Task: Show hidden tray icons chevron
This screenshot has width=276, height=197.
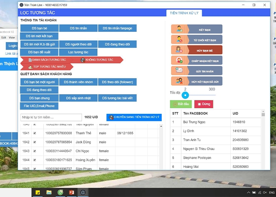Action: pyautogui.click(x=248, y=192)
